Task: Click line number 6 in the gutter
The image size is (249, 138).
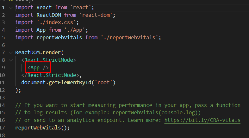Action: pyautogui.click(x=3, y=45)
